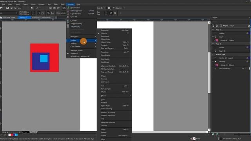
Task: Click the dark blue swatch in document palette
Action: tap(14, 135)
